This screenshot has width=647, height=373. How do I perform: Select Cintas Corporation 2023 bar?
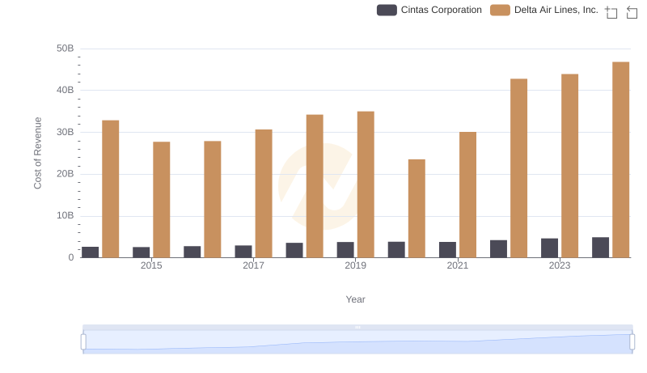coord(550,248)
